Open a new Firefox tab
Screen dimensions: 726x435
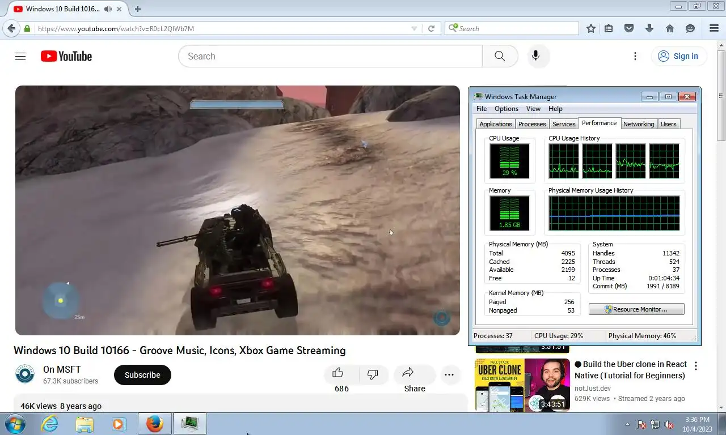click(x=138, y=9)
